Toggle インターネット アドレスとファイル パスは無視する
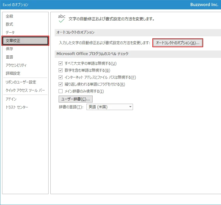Viewport: 221px width, 205px height. [61, 77]
